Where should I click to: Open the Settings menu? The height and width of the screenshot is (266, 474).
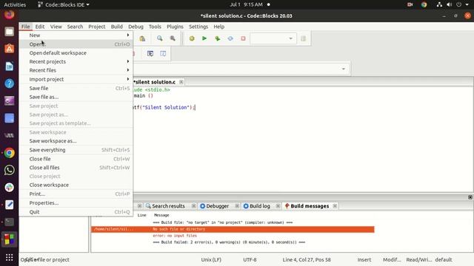(198, 27)
